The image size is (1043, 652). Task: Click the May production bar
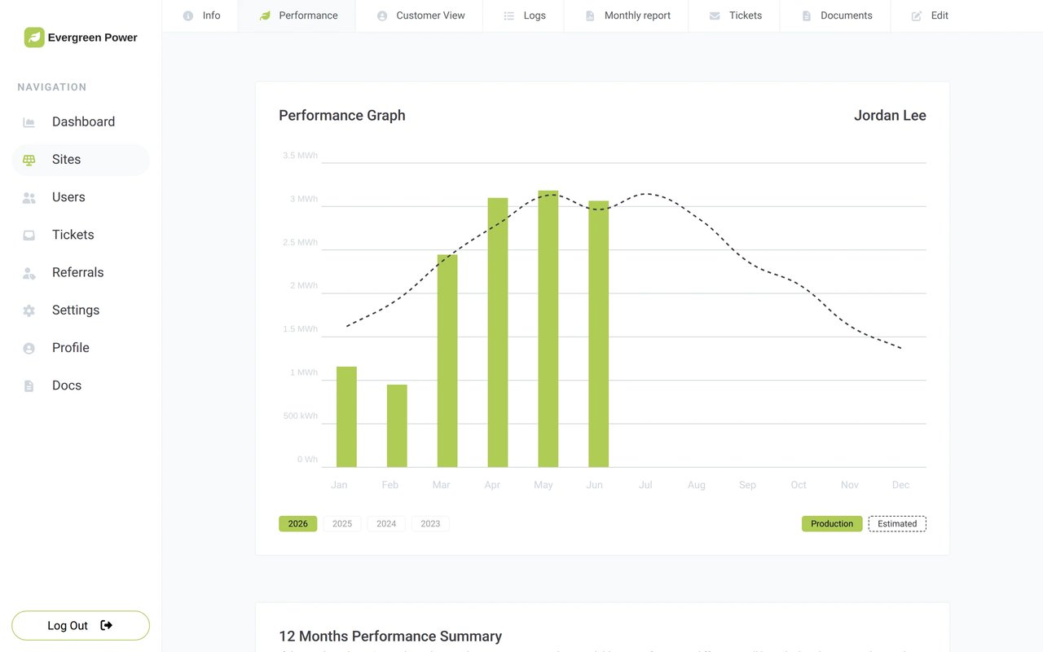tap(548, 329)
